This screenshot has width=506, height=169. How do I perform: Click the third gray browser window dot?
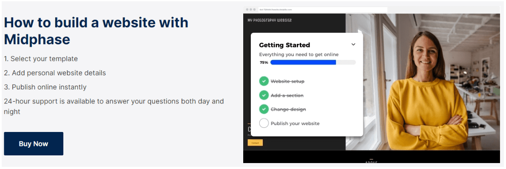click(x=254, y=10)
